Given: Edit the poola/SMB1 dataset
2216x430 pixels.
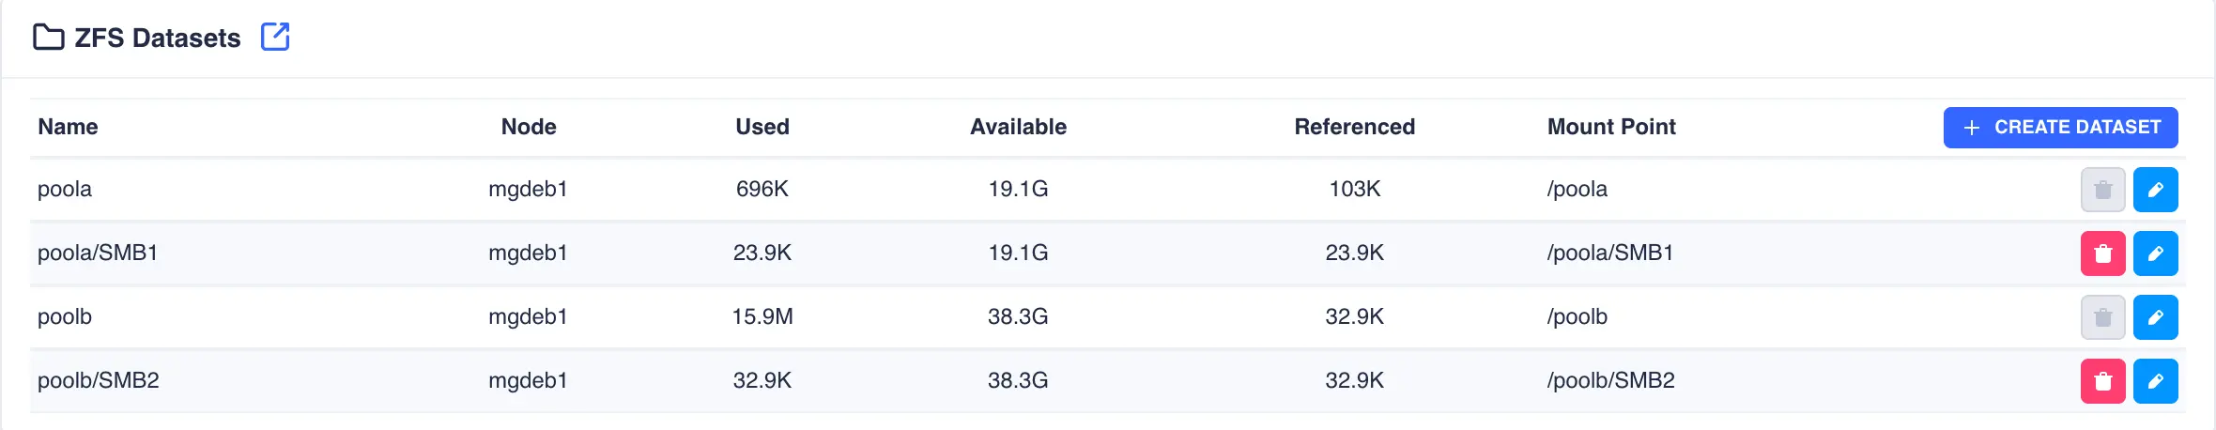Looking at the screenshot, I should pos(2155,253).
